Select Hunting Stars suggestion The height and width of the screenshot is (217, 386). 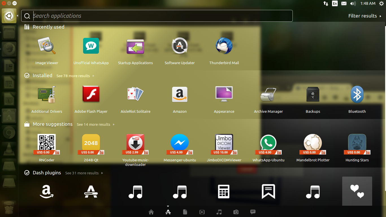click(357, 148)
